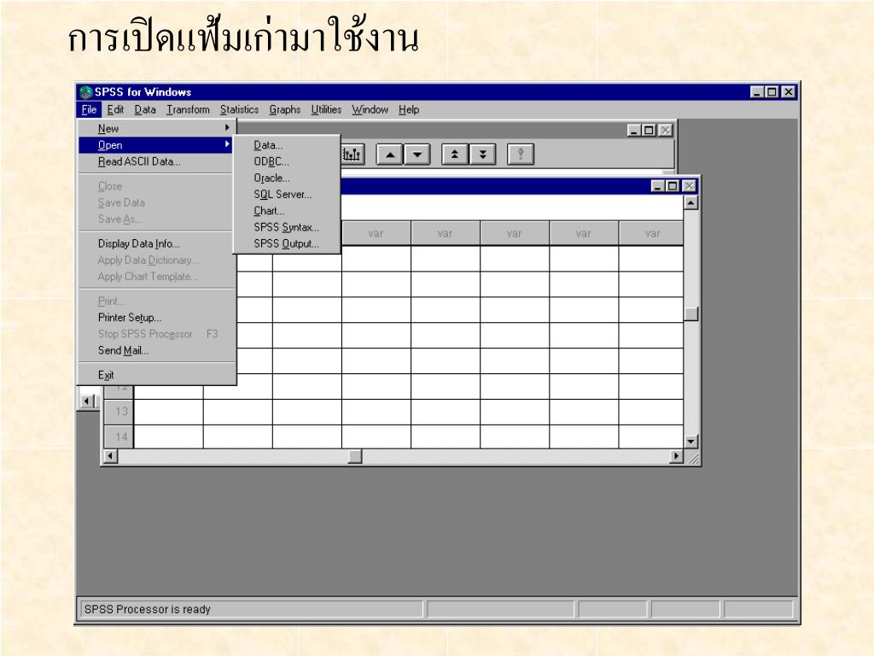The width and height of the screenshot is (874, 656).
Task: Open the Window menu
Action: 370,109
